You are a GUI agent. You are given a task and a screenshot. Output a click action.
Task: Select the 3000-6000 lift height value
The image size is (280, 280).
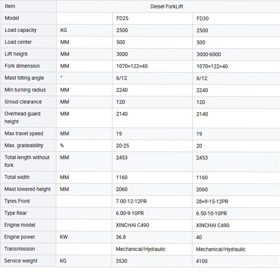[x=209, y=54]
